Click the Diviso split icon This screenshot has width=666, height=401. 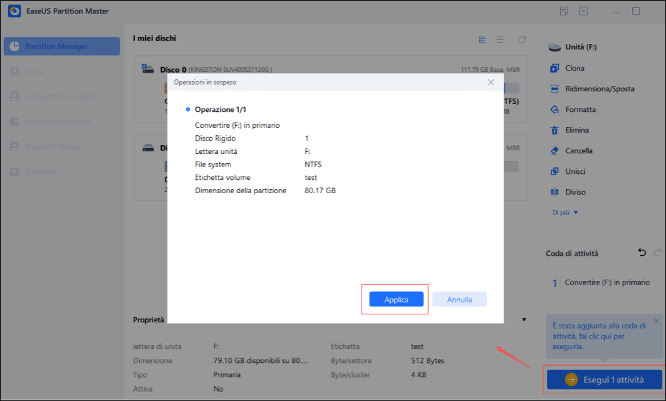554,192
